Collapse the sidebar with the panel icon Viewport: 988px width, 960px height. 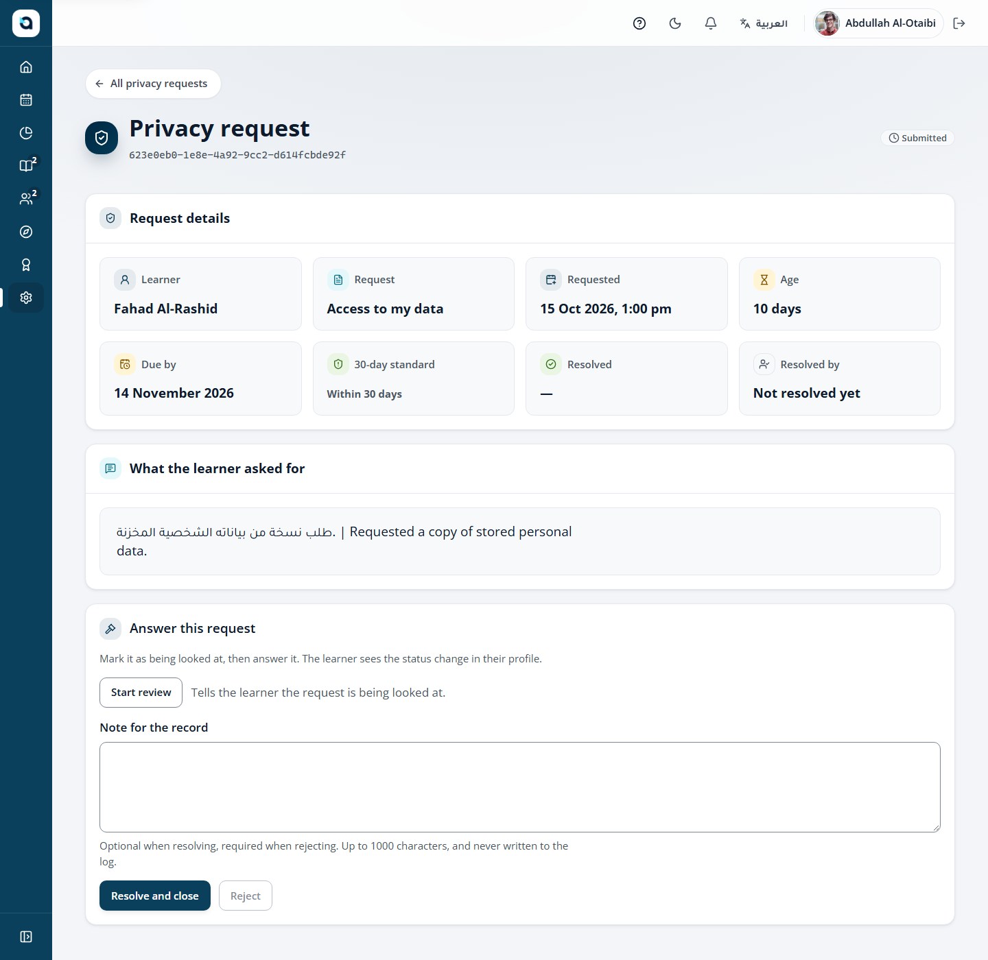pos(26,937)
